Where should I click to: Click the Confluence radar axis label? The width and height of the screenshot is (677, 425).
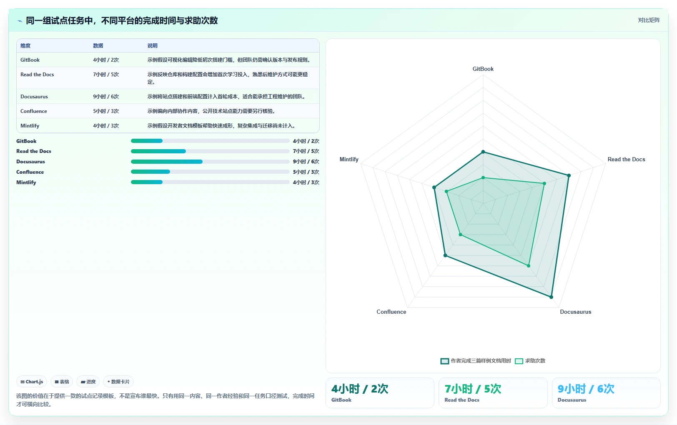point(391,312)
